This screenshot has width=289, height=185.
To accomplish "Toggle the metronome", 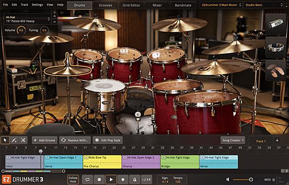I will pyautogui.click(x=135, y=180).
